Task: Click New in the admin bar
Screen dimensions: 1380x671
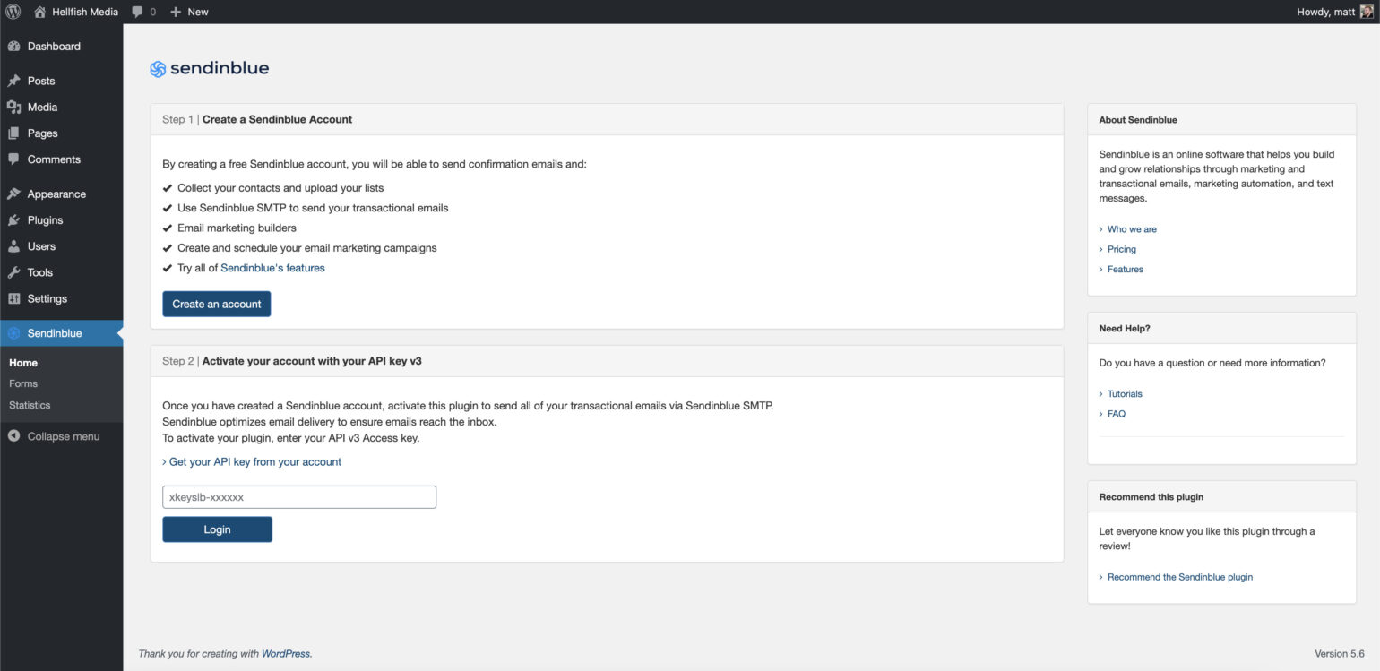Action: [x=198, y=12]
